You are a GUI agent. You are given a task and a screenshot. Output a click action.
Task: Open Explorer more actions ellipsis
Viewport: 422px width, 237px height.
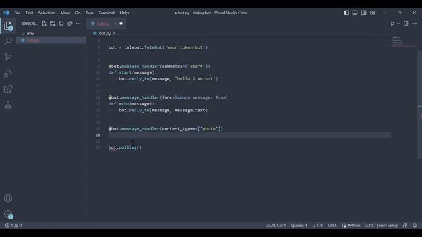pyautogui.click(x=78, y=24)
